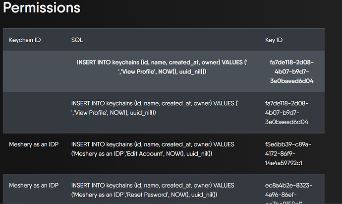Select the Key ID column header
342x204 pixels.
point(274,40)
